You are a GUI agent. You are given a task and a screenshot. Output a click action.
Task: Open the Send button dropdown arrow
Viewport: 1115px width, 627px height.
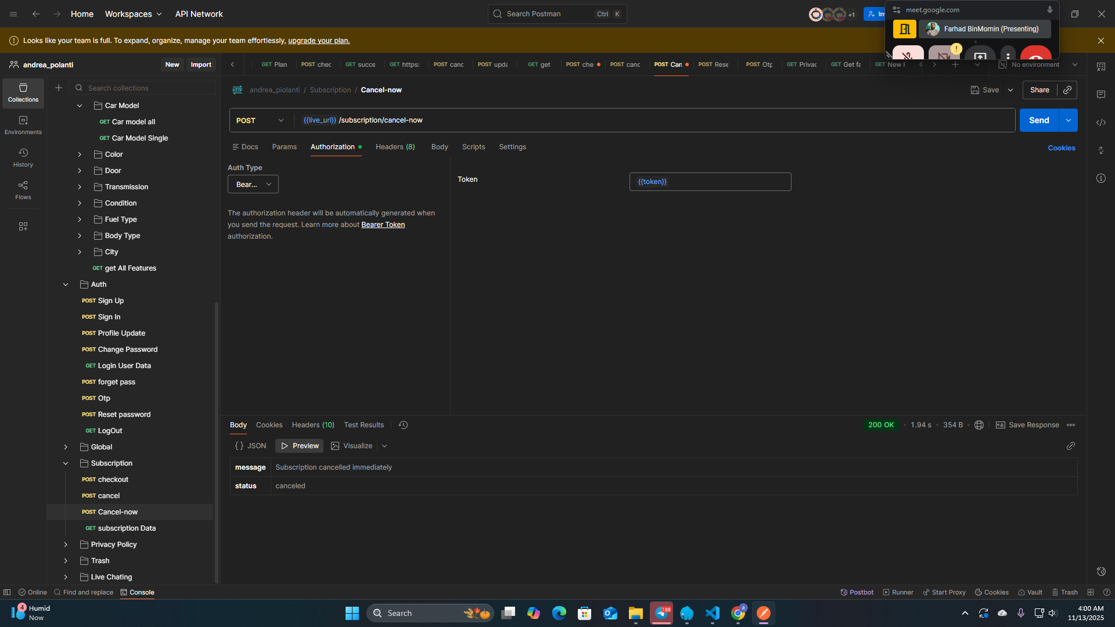pos(1069,120)
